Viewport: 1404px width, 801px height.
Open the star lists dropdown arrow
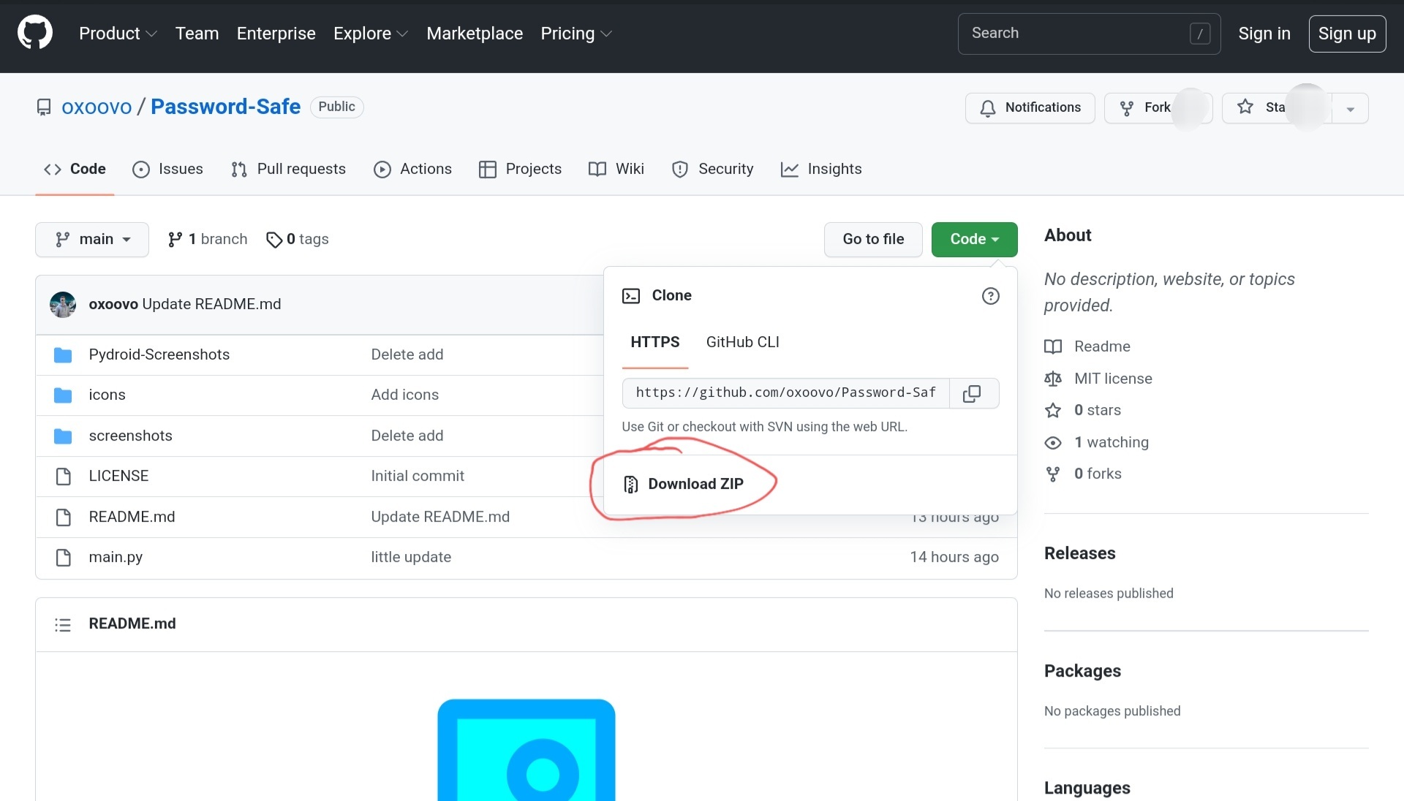1350,108
